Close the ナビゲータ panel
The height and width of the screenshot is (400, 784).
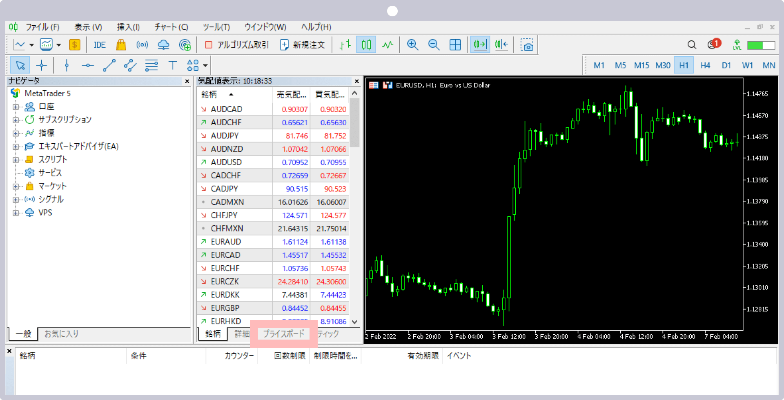(x=187, y=81)
